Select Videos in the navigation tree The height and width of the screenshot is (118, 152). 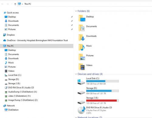(x=11, y=71)
